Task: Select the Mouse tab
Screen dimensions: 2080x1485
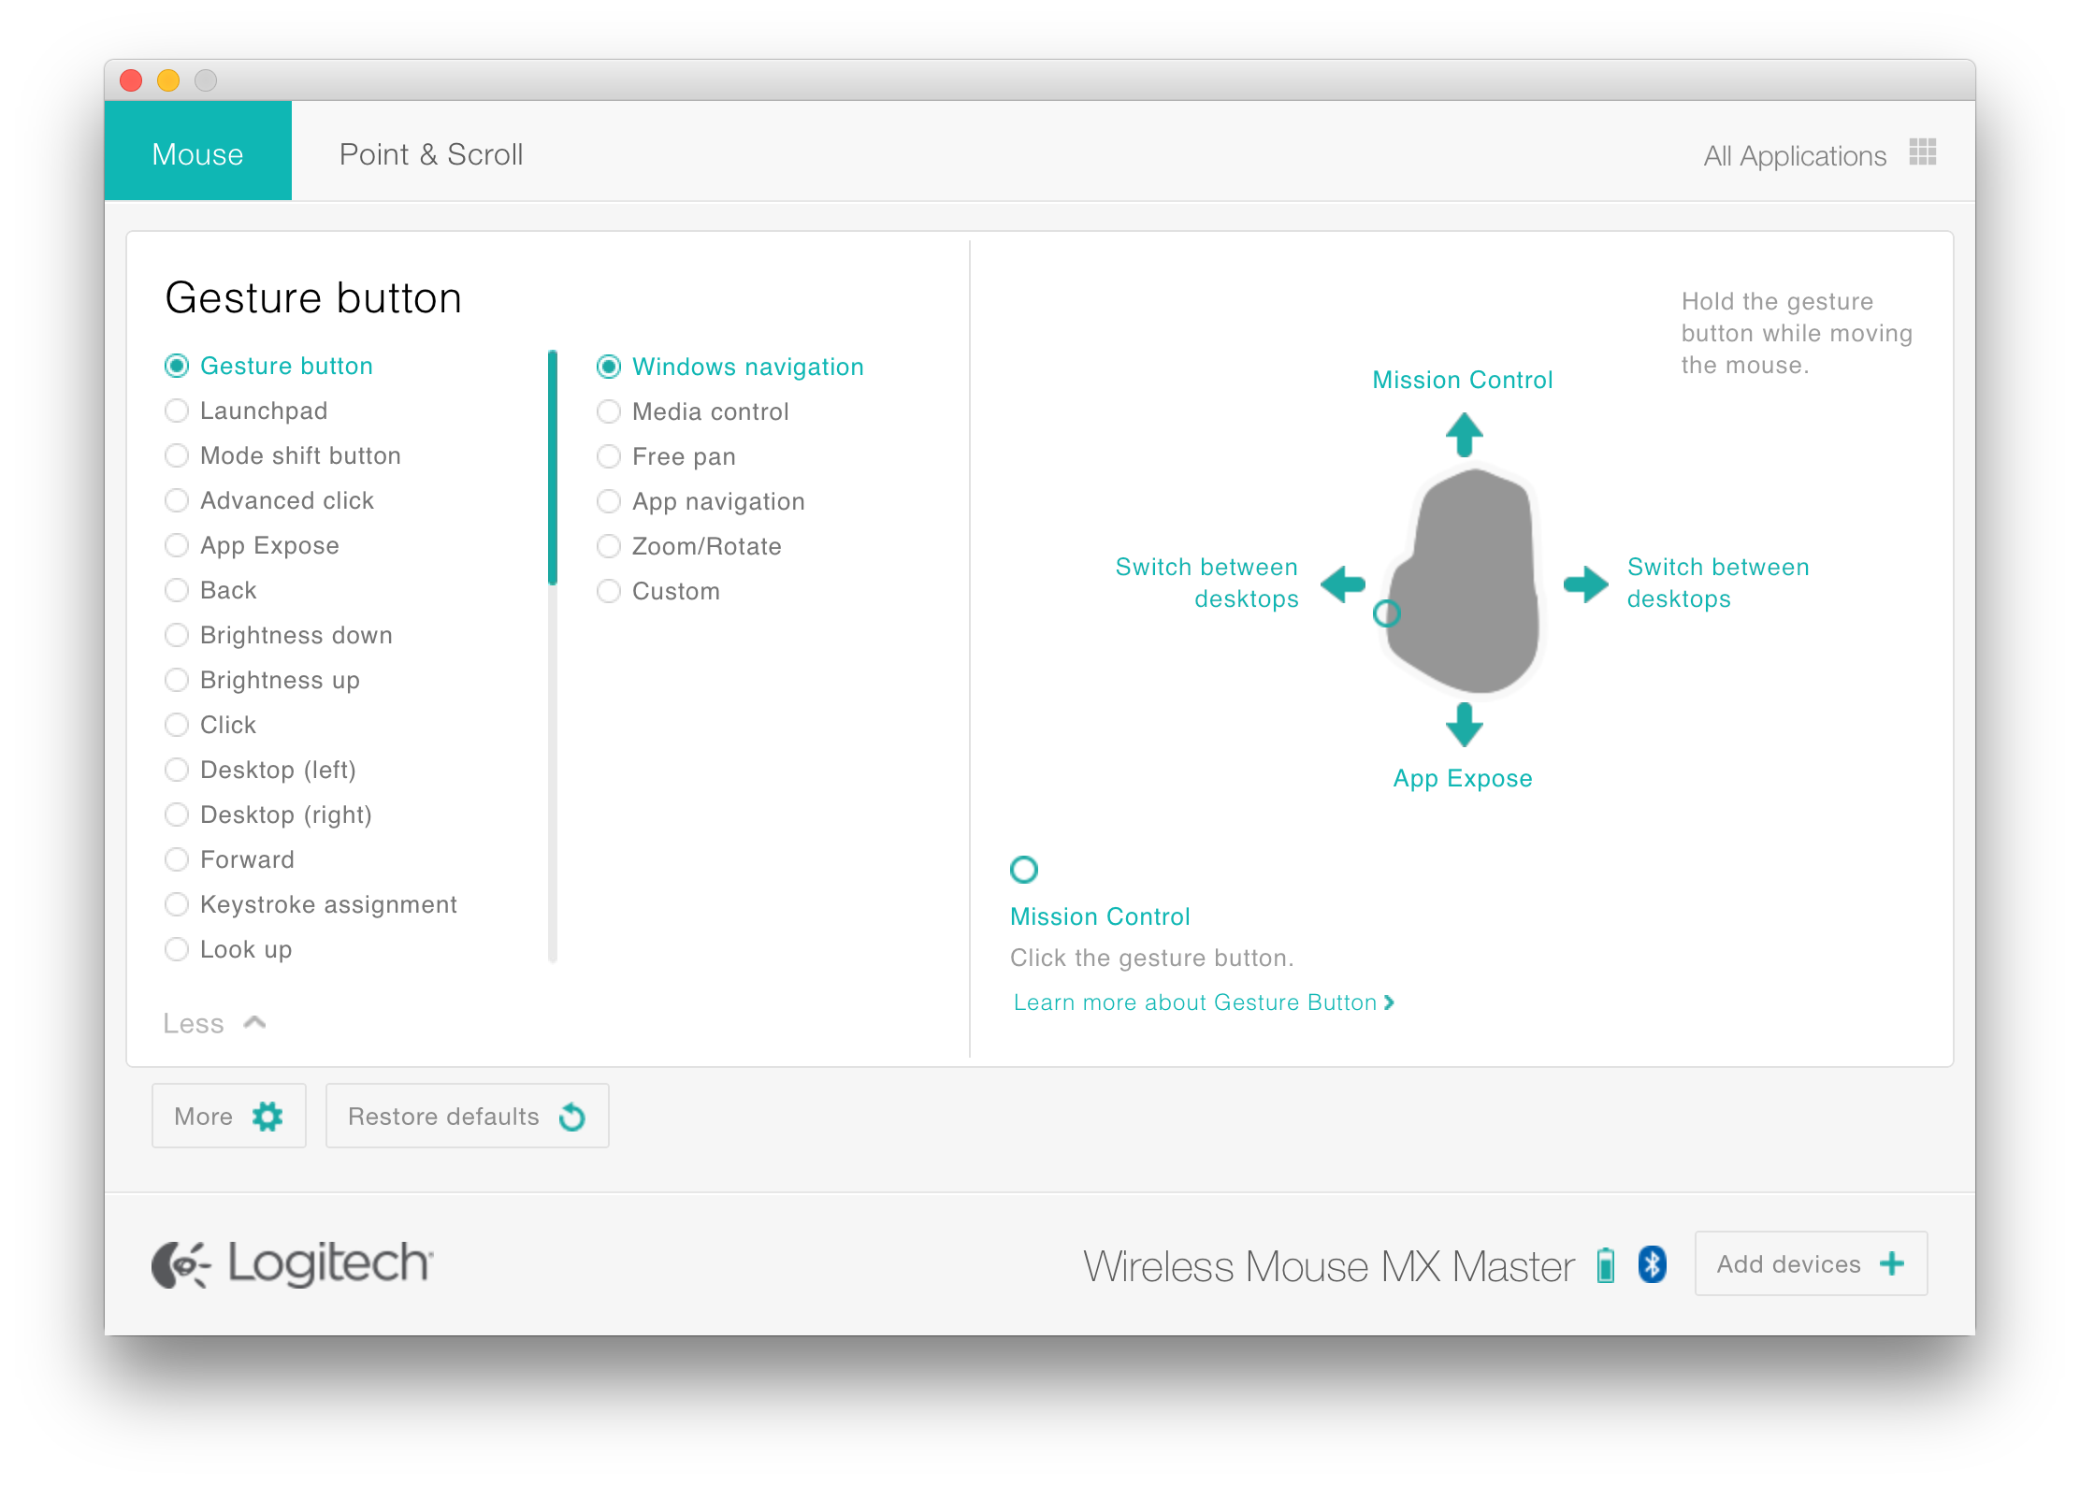Action: [x=197, y=154]
